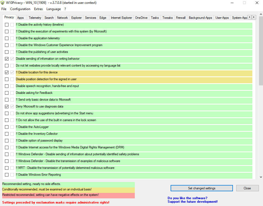The height and width of the screenshot is (206, 263).
Task: Open the Extras menu
Action: pos(38,9)
